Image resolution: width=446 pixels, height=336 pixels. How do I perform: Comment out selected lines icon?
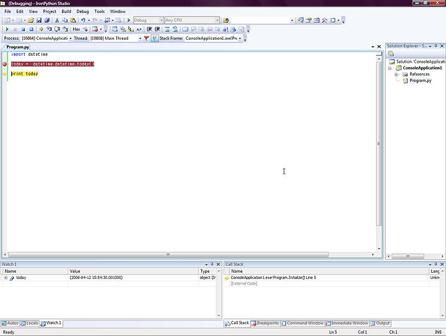point(167,29)
